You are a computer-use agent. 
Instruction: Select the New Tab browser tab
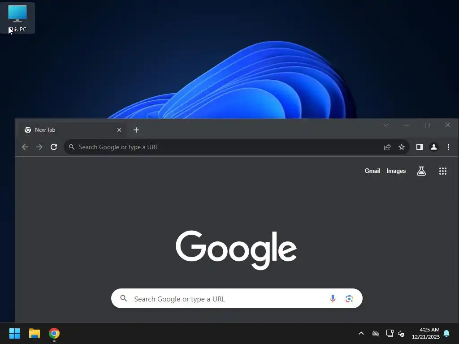point(73,130)
